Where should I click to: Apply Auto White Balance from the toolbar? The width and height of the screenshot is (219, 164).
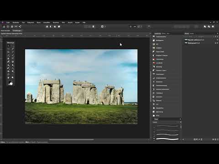tap(59, 26)
